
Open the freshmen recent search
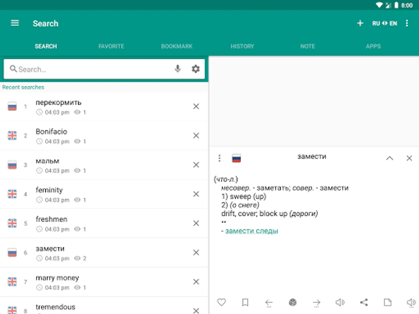click(x=104, y=223)
